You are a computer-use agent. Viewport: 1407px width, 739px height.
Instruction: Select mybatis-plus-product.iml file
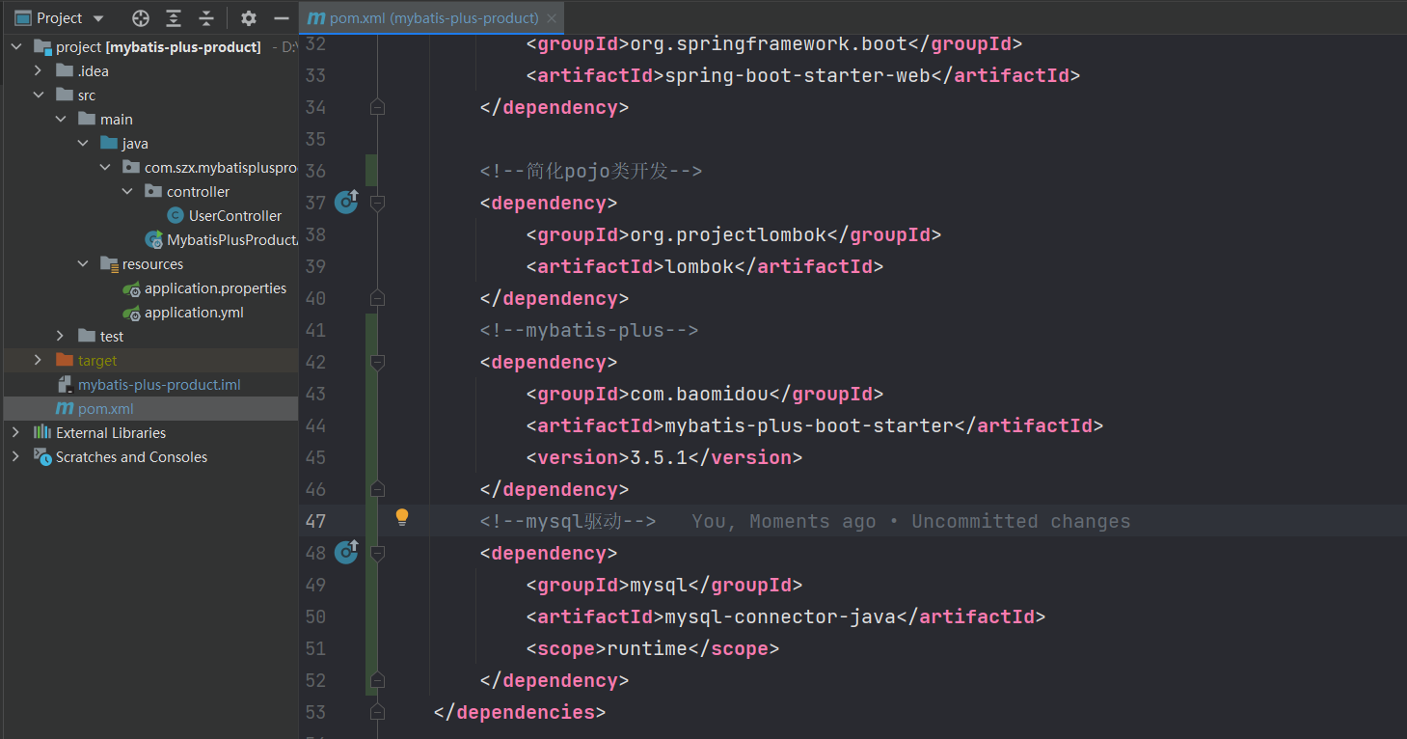[159, 384]
